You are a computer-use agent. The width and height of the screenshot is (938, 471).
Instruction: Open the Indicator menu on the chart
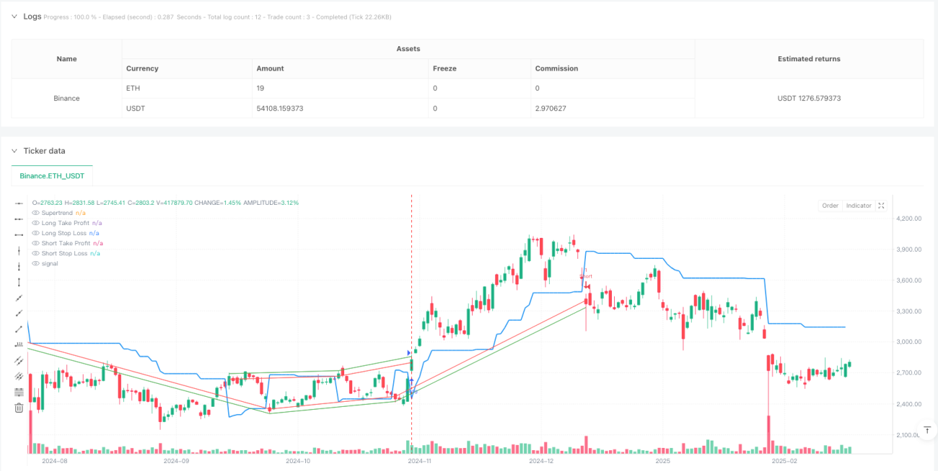point(859,206)
